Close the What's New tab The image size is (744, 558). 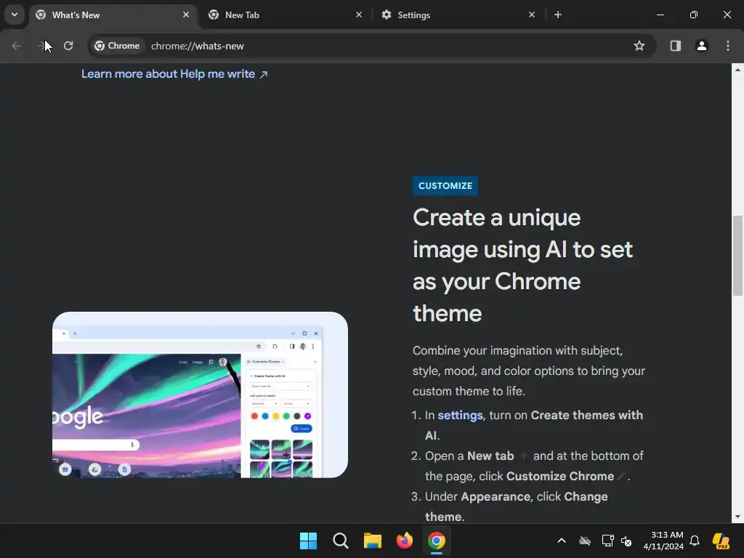pos(186,15)
